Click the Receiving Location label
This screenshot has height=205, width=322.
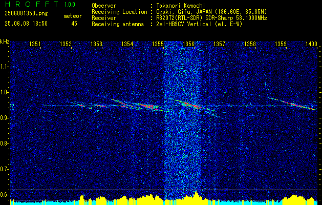click(119, 12)
